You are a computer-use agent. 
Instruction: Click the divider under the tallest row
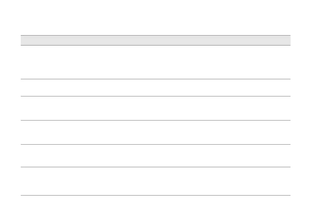155,79
